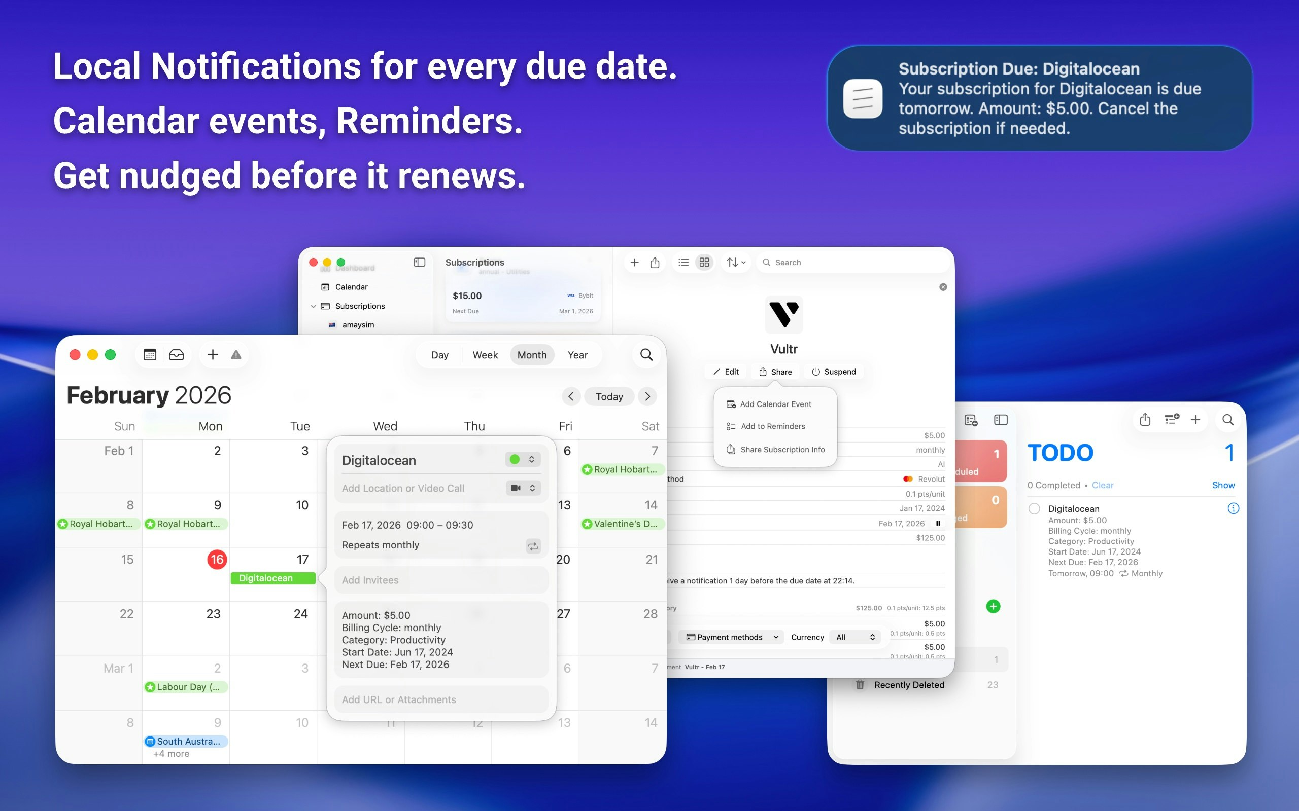Screen dimensions: 1299x811
Task: Click the Calendar search magnifier icon
Action: [x=646, y=354]
